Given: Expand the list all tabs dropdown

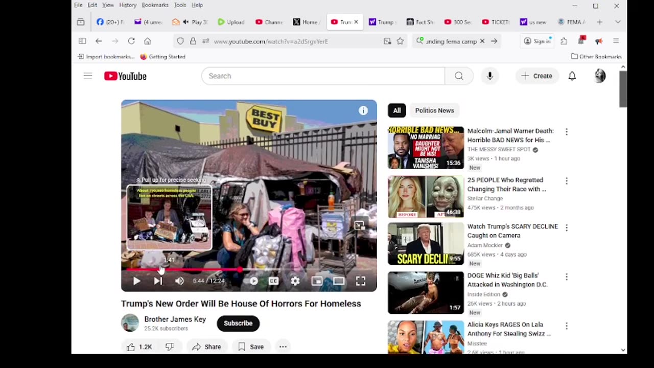Looking at the screenshot, I should tap(618, 22).
